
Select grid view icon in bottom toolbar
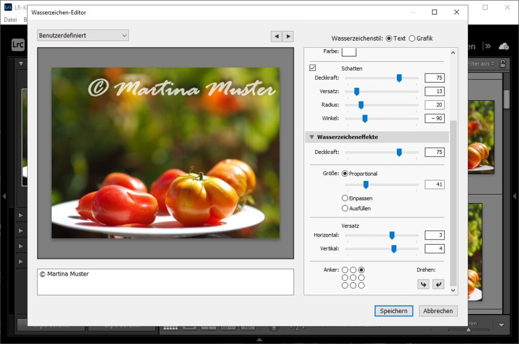pos(170,327)
